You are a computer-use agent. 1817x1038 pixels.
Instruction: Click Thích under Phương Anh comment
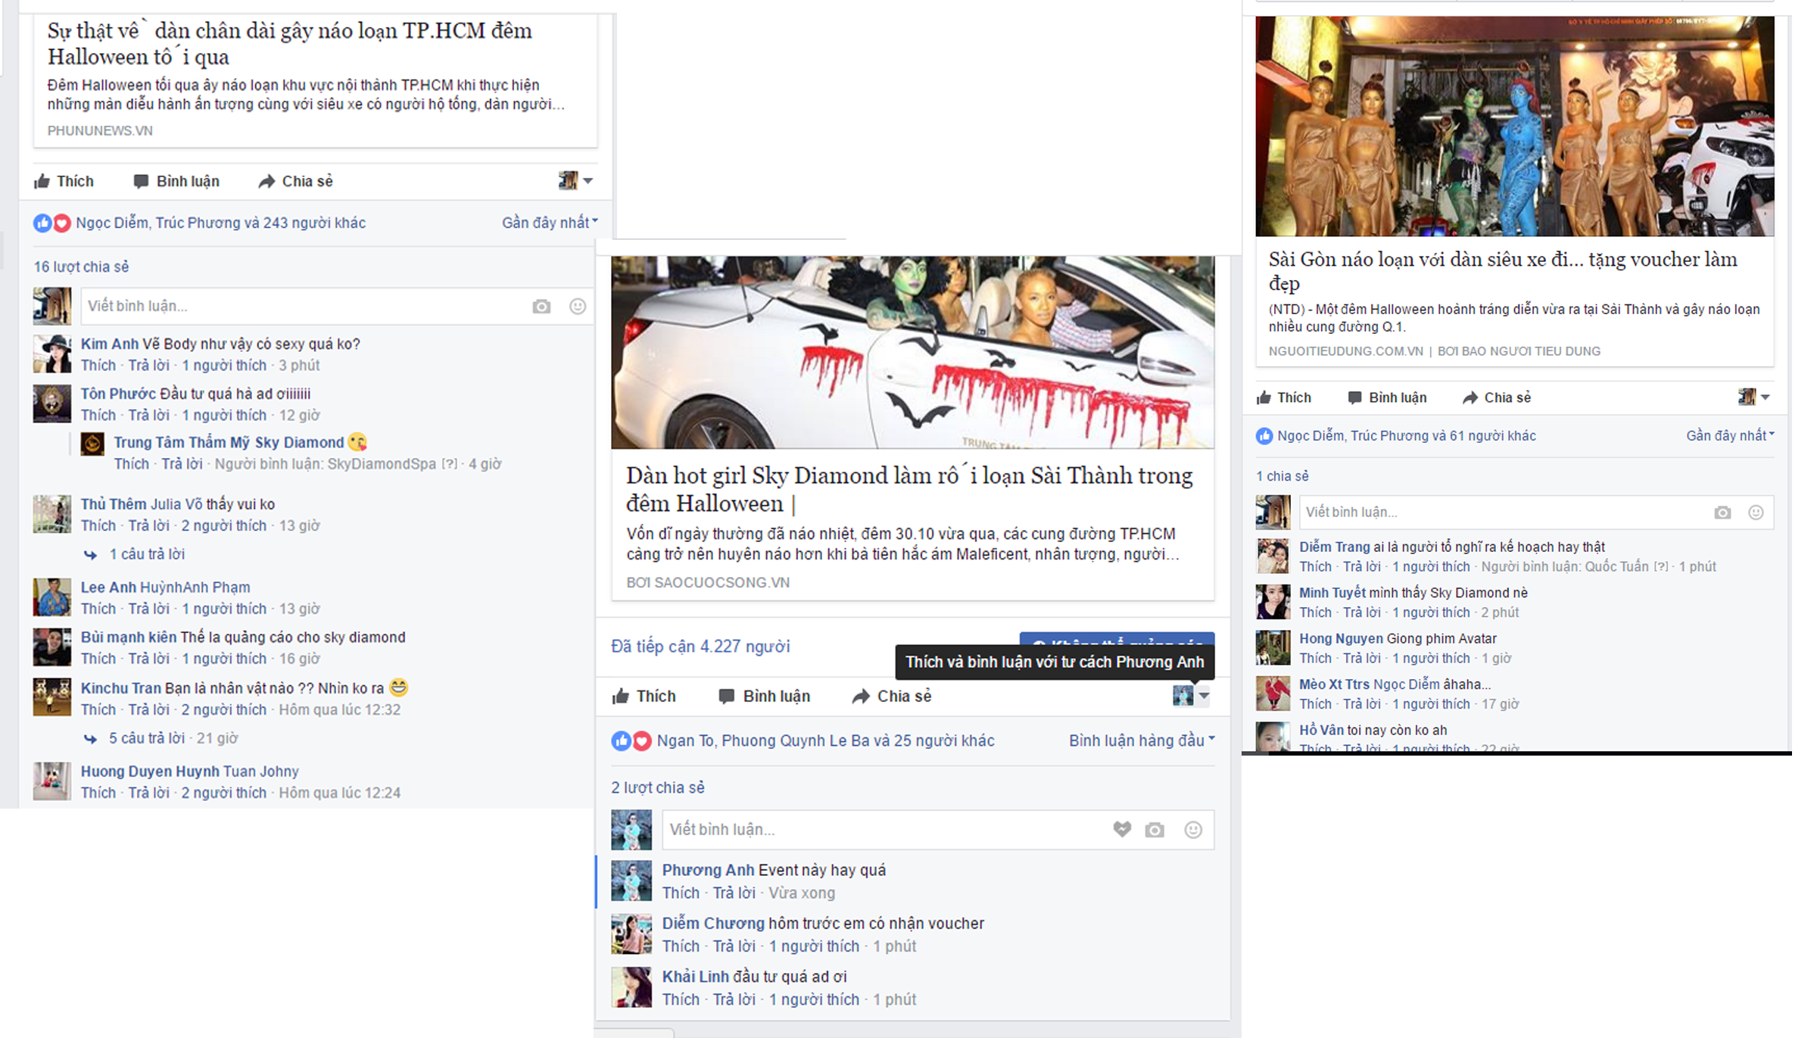point(680,893)
